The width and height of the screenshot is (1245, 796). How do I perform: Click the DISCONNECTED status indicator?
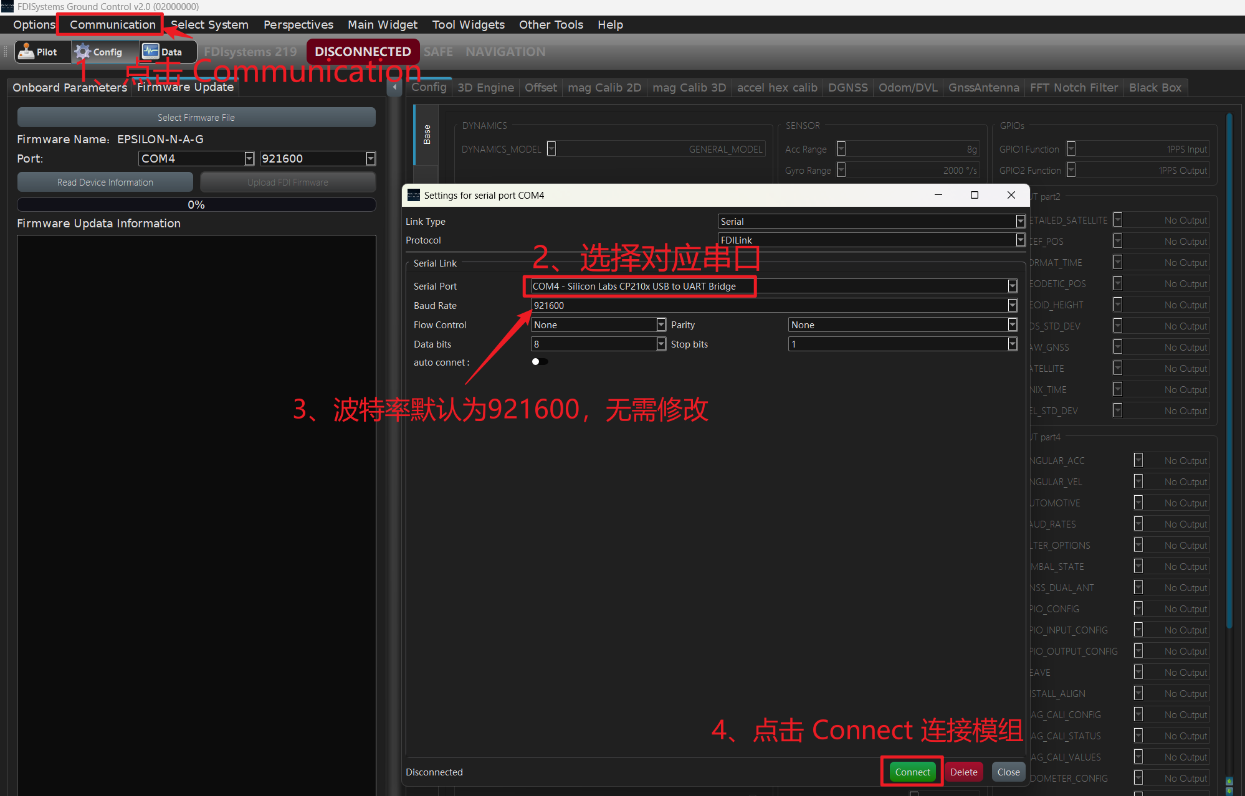coord(363,52)
